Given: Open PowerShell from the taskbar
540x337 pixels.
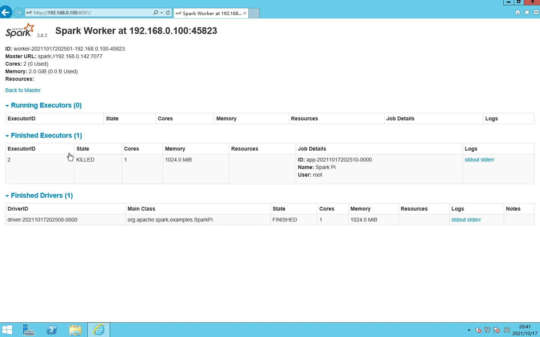Looking at the screenshot, I should [52, 330].
